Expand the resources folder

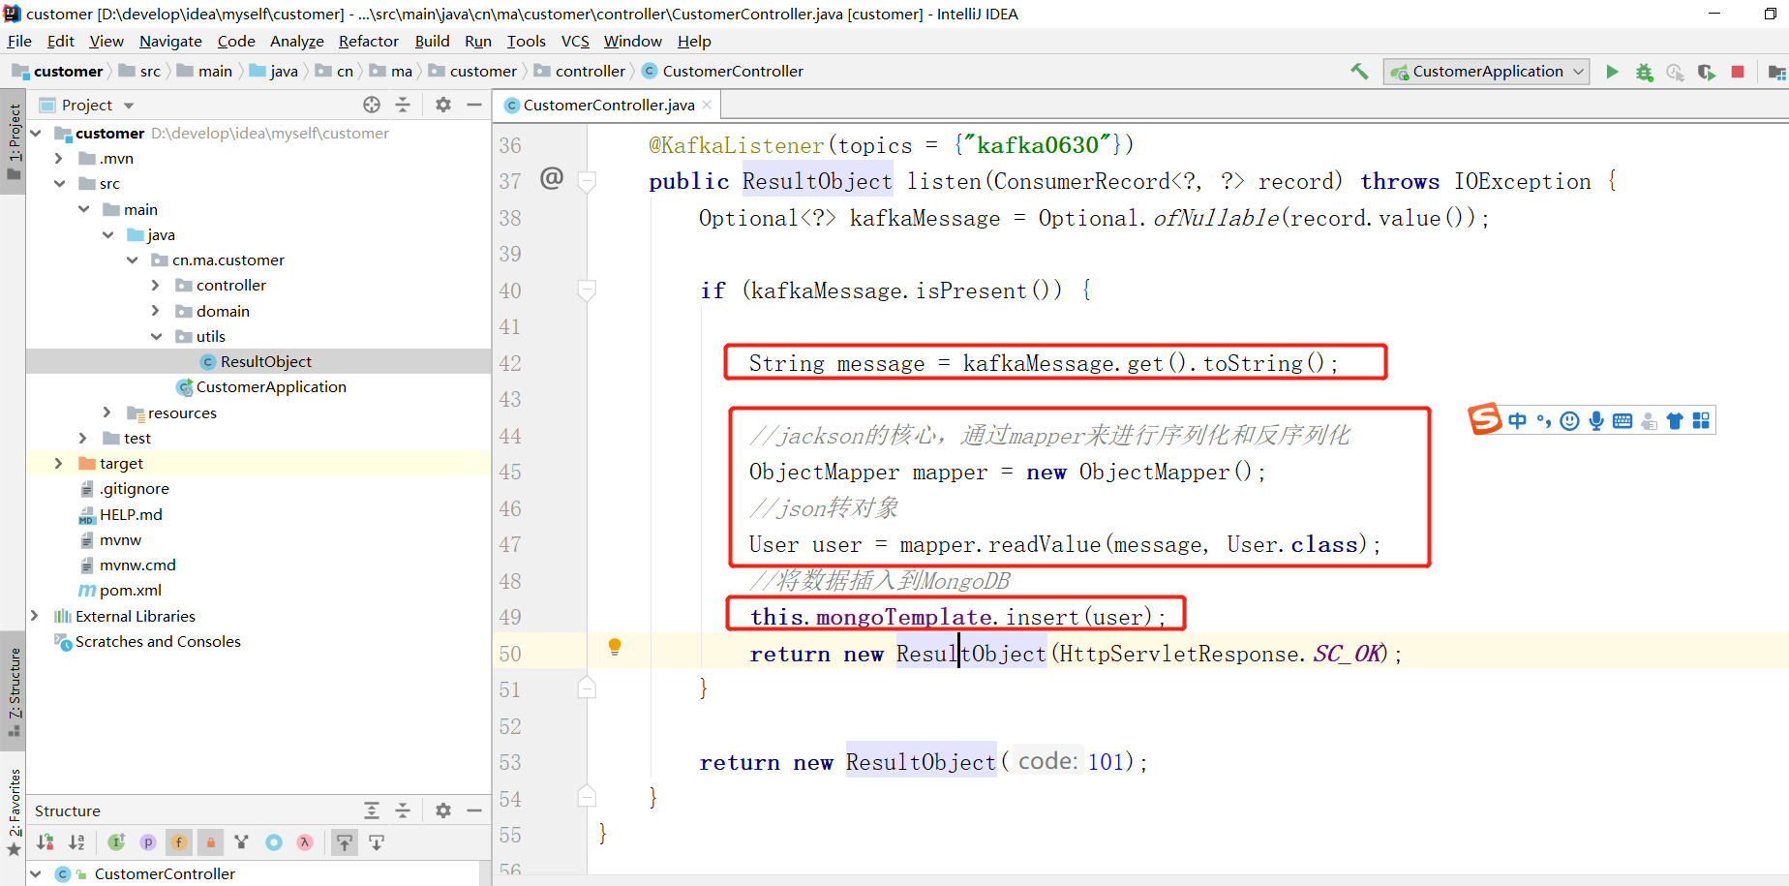(107, 412)
